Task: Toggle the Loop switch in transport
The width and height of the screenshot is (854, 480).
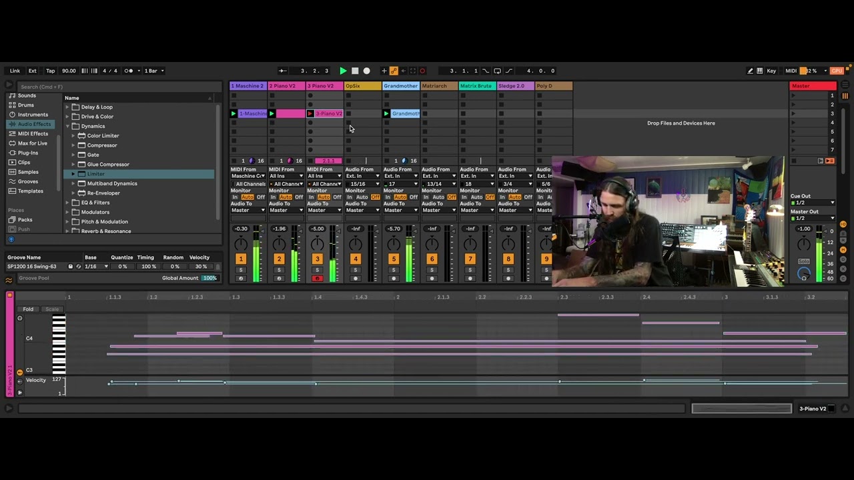Action: point(496,71)
